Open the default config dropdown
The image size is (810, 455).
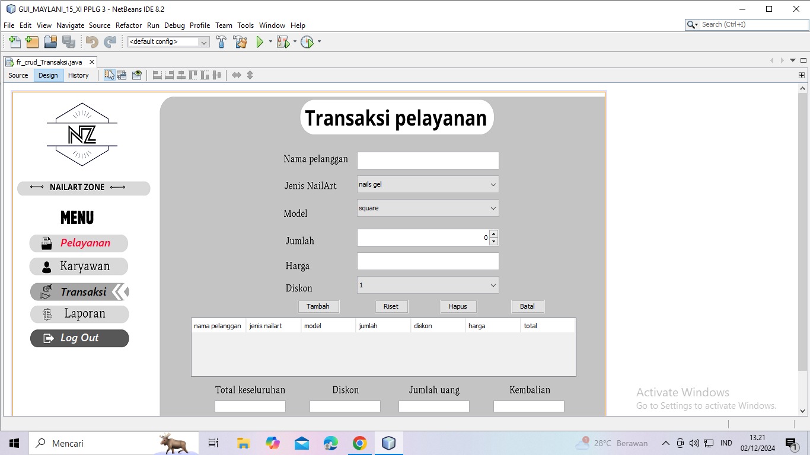click(x=168, y=42)
